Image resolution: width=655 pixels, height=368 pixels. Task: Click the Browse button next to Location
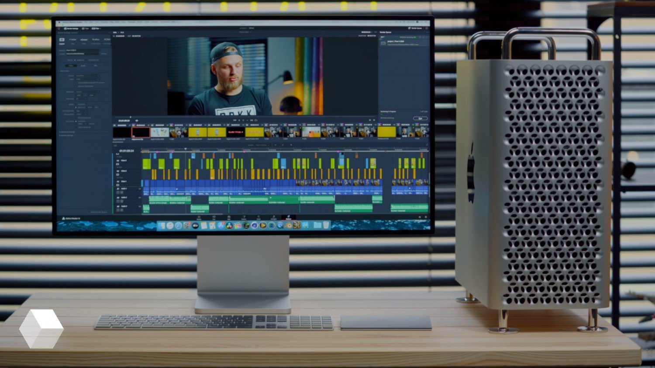104,54
